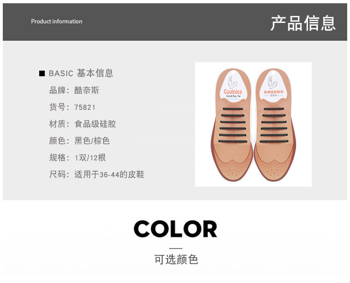Click the item number 75821
350x283 pixels.
click(x=85, y=108)
